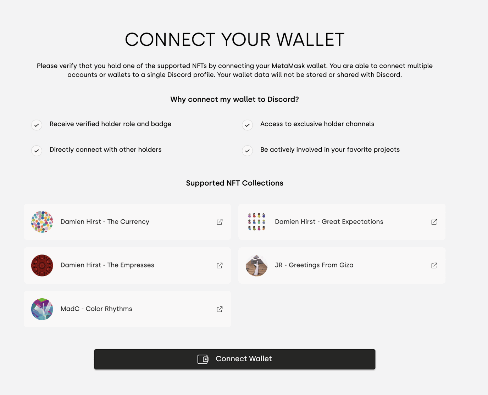Viewport: 488px width, 395px height.
Task: Click Greetings From Giza thumbnail image
Action: click(256, 265)
